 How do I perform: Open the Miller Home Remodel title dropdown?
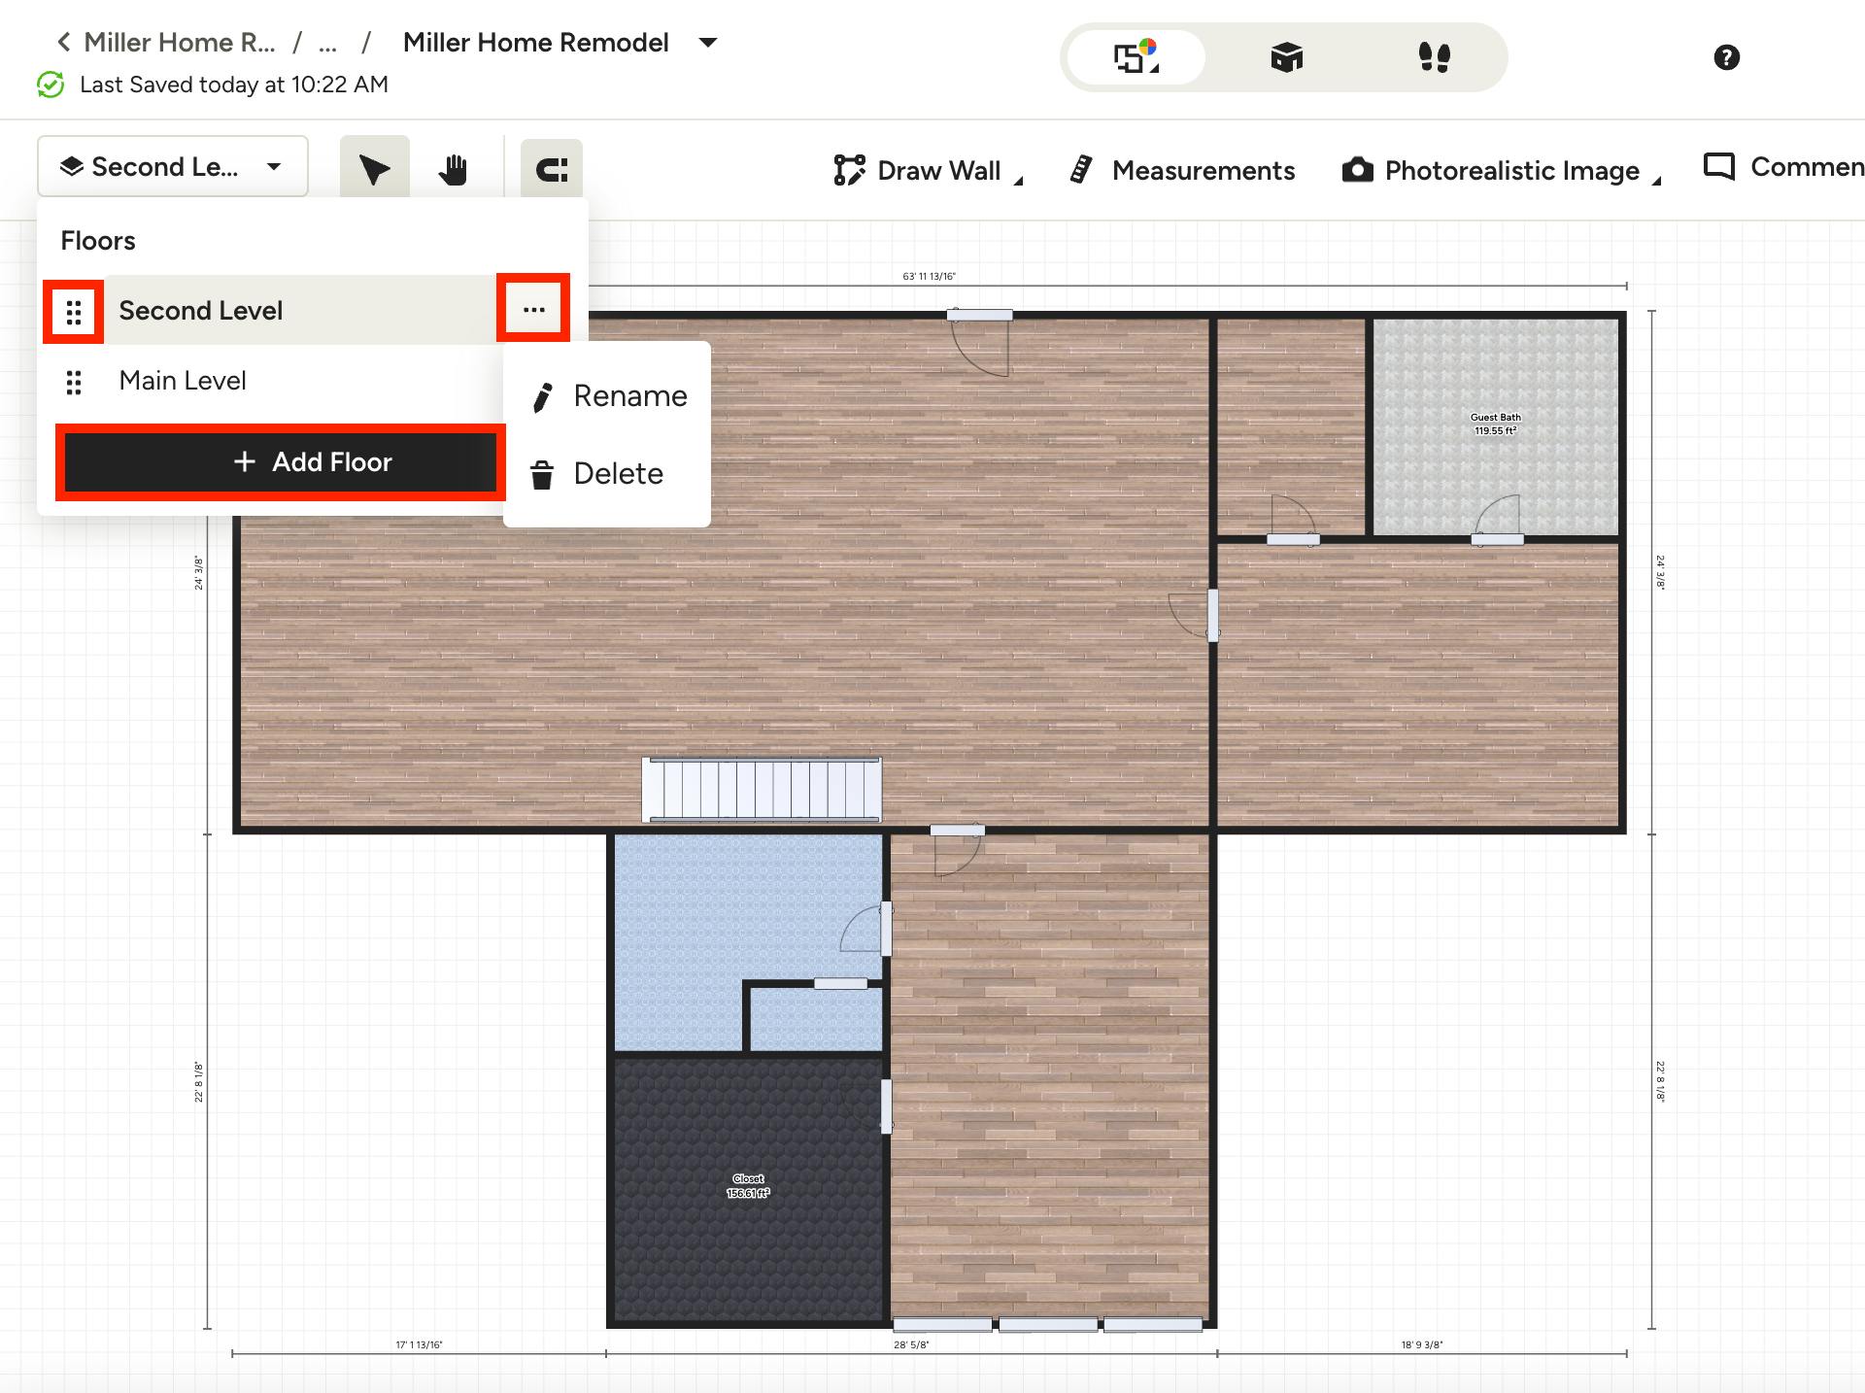pos(708,42)
